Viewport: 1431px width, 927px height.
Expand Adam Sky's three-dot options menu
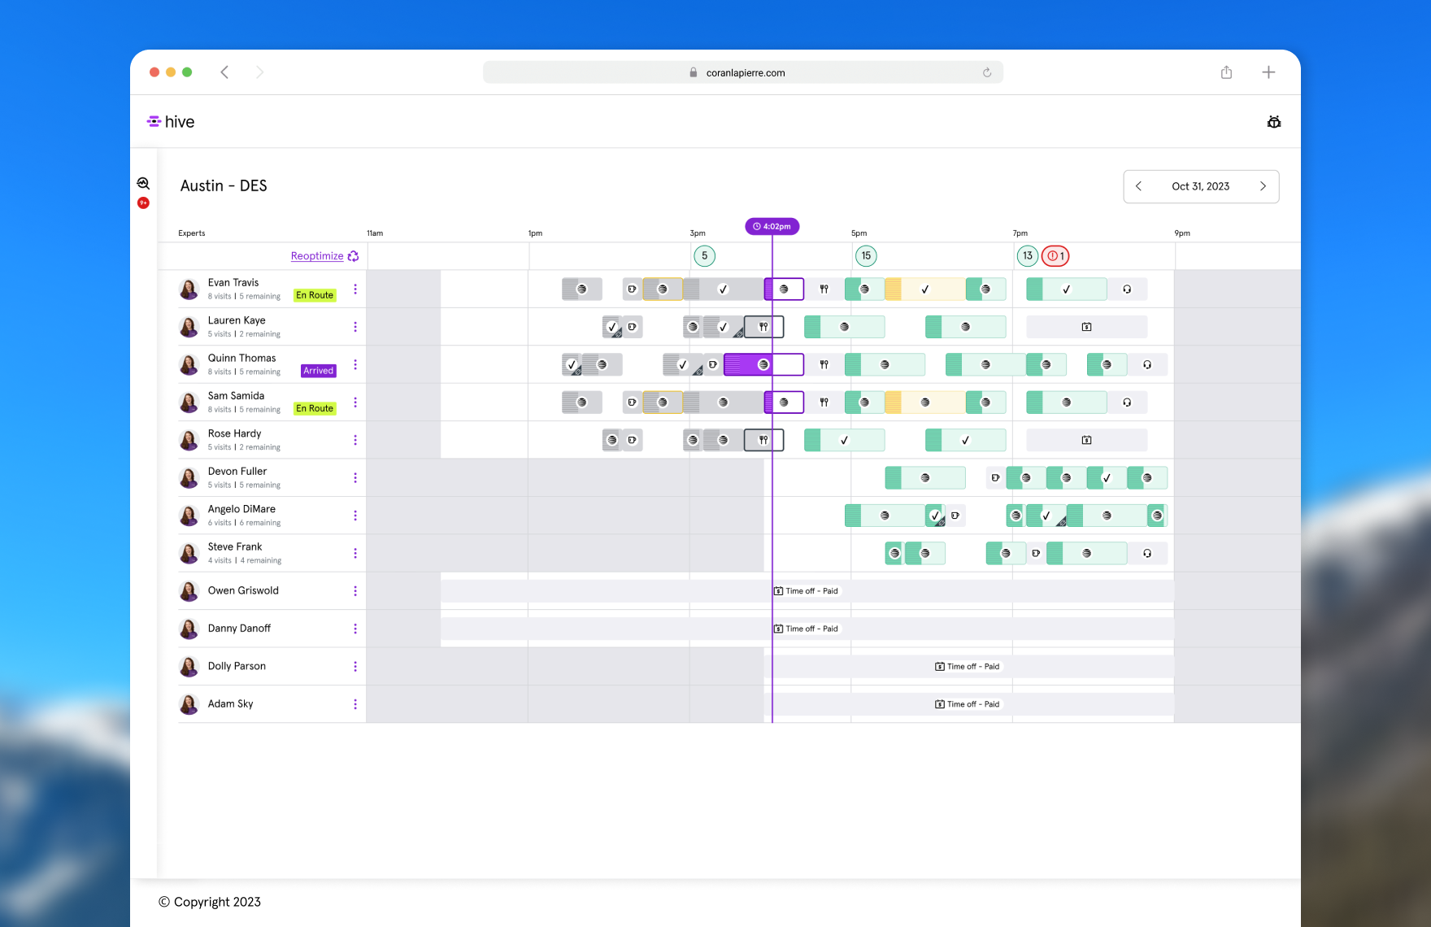pos(355,704)
